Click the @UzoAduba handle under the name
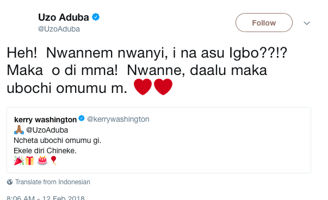The width and height of the screenshot is (328, 200). 59,29
